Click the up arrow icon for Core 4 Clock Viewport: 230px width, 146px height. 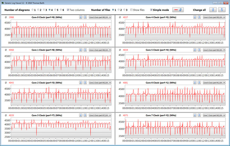[195, 17]
